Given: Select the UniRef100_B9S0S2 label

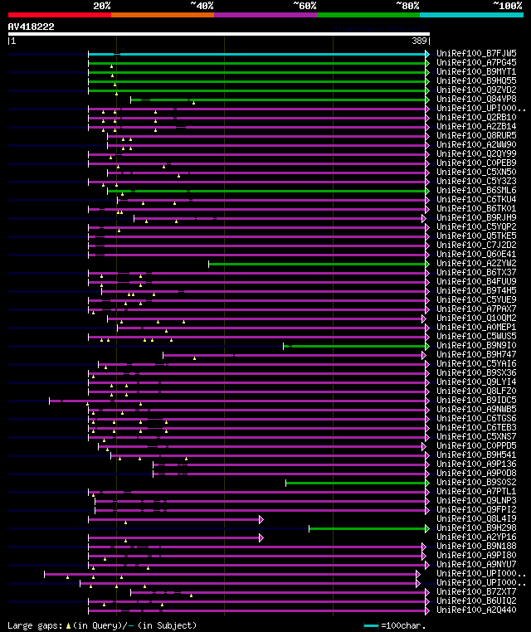Looking at the screenshot, I should tap(476, 482).
